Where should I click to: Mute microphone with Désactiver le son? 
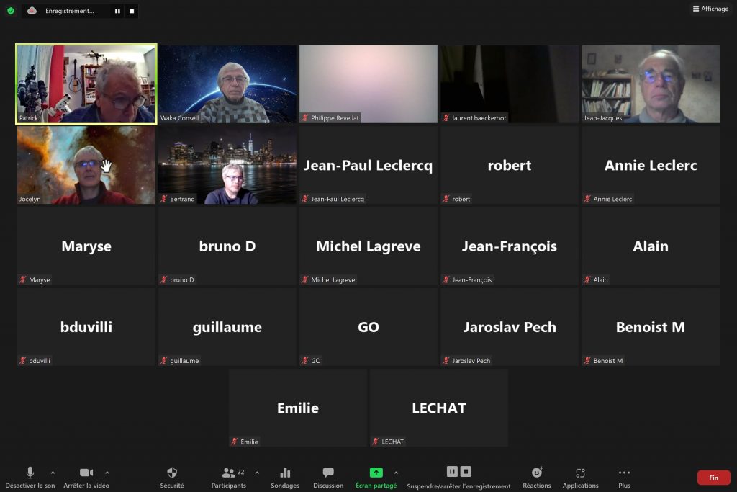pyautogui.click(x=30, y=473)
